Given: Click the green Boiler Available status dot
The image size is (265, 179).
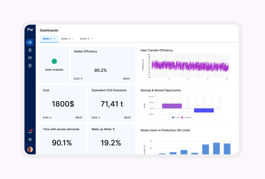Looking at the screenshot, I should (54, 61).
